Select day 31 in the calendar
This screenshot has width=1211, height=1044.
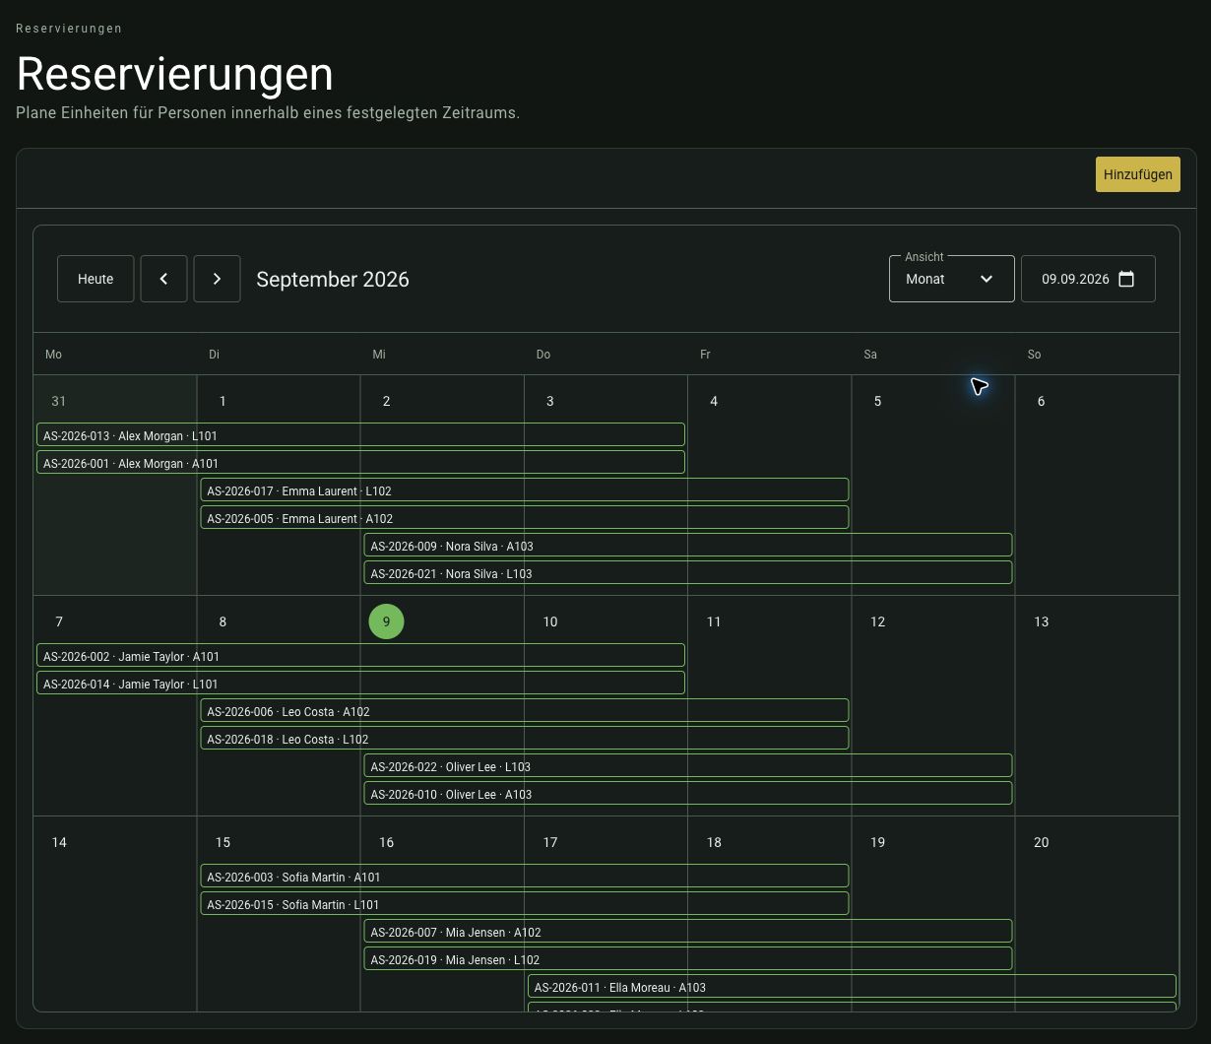coord(59,401)
